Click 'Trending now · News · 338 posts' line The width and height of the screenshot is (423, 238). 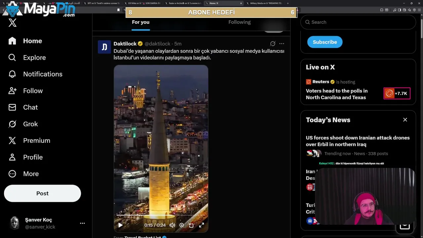tap(356, 153)
